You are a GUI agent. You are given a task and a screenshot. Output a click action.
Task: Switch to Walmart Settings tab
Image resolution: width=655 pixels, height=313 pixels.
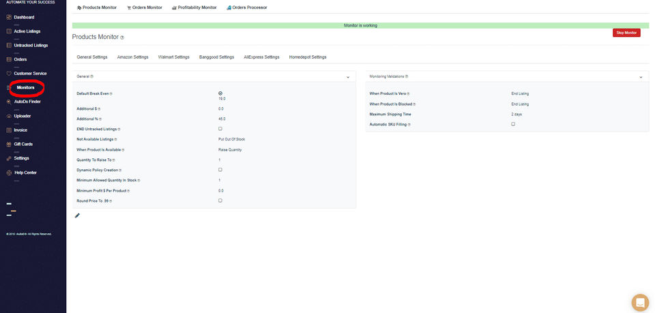tap(174, 57)
